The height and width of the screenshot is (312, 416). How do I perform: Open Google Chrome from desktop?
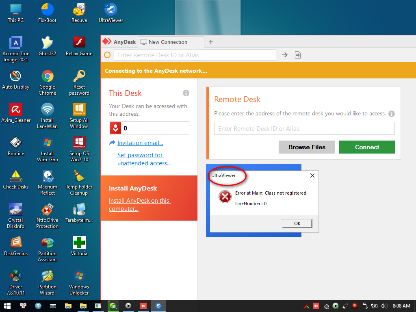point(47,83)
